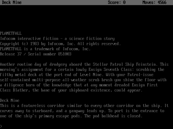Click the Release 37 serial number line
Viewport: 173px width, 129px height.
coord(36,54)
